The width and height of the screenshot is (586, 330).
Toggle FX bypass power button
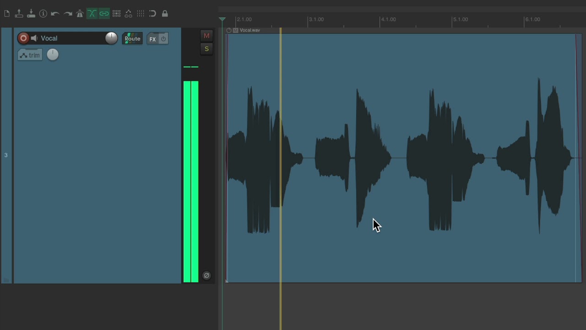pos(163,39)
